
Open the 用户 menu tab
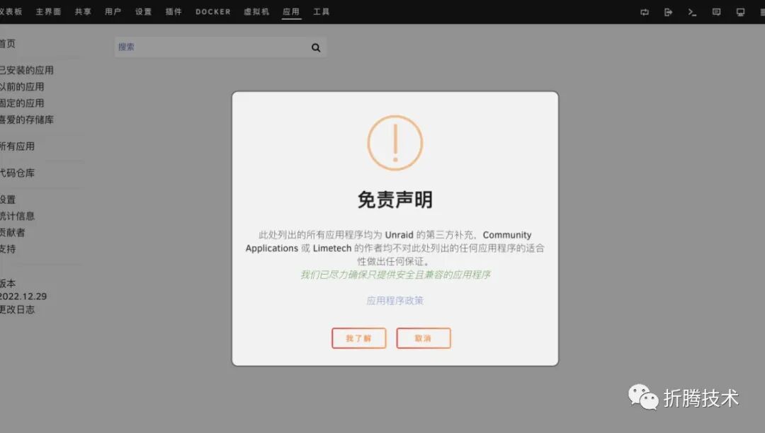(113, 12)
